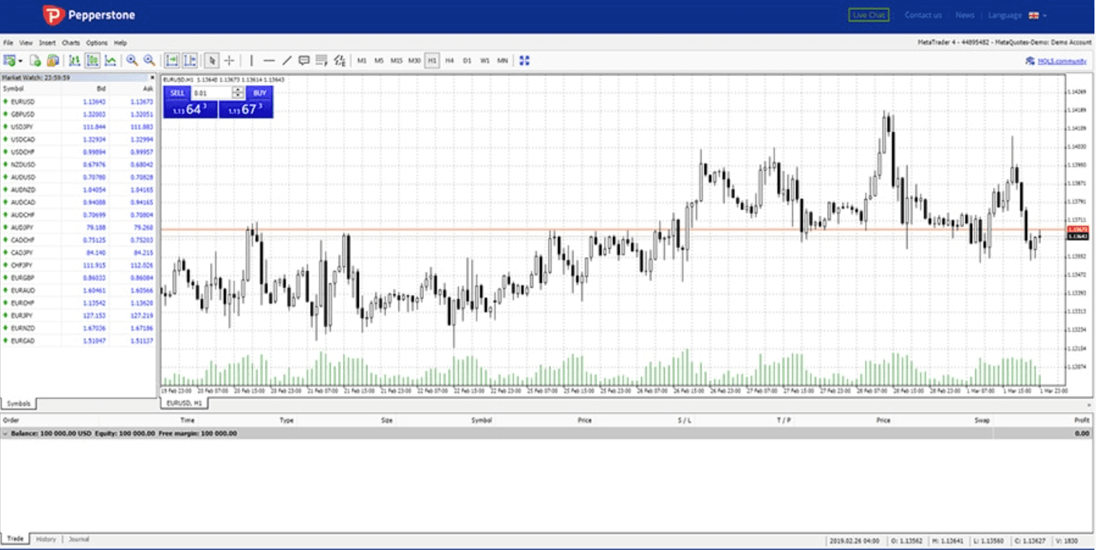Zoom in on the chart
Image resolution: width=1096 pixels, height=550 pixels.
click(132, 60)
